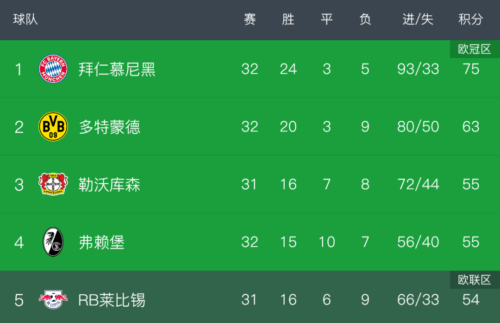Click the 进/失 column header

418,19
